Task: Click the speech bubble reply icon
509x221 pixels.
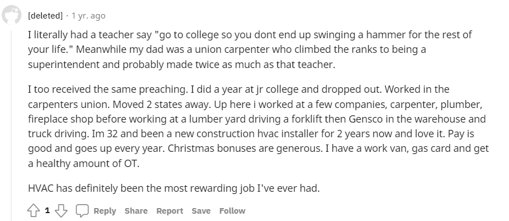Action: click(82, 211)
